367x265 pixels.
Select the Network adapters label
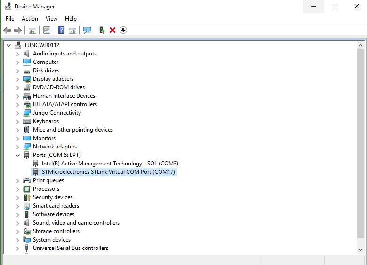(x=55, y=147)
